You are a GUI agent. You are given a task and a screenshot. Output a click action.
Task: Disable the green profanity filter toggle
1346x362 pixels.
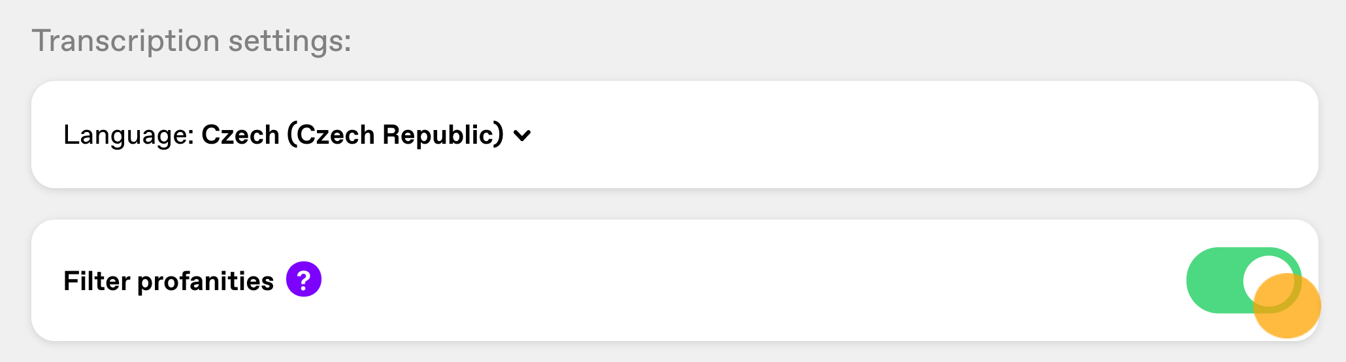(1244, 280)
